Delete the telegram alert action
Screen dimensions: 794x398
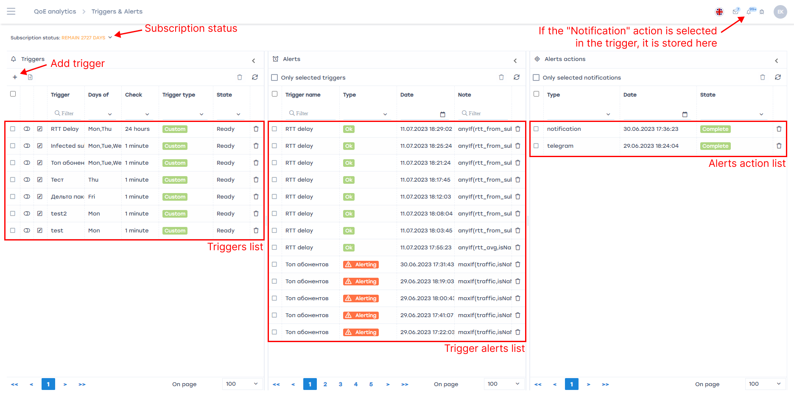779,146
